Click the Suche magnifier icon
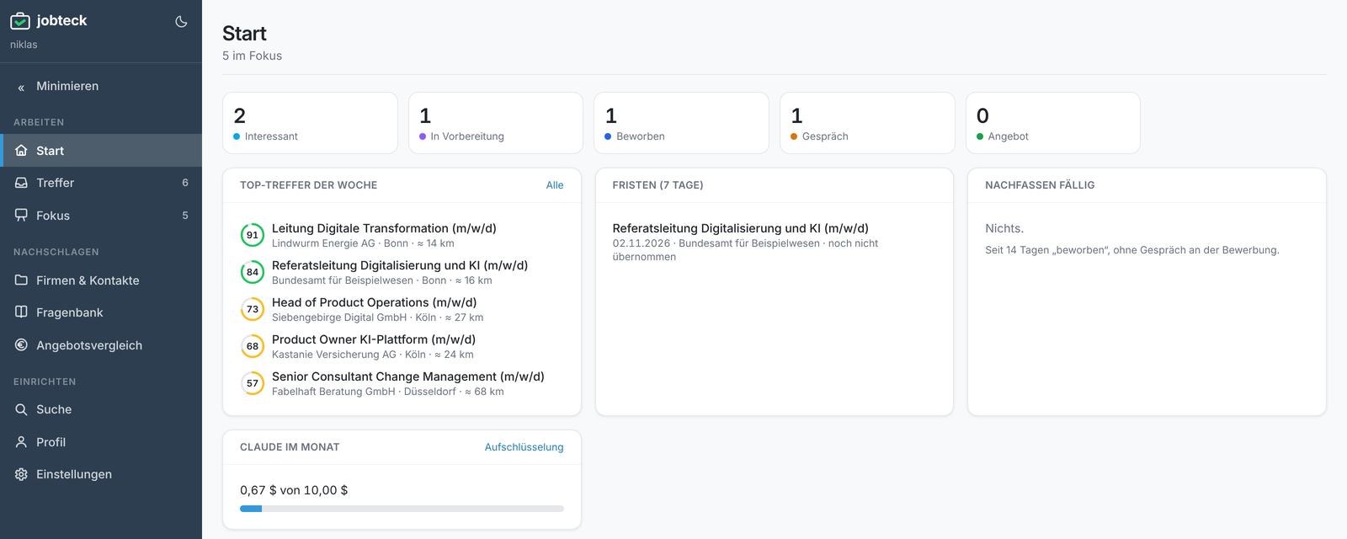This screenshot has height=539, width=1347. click(21, 409)
